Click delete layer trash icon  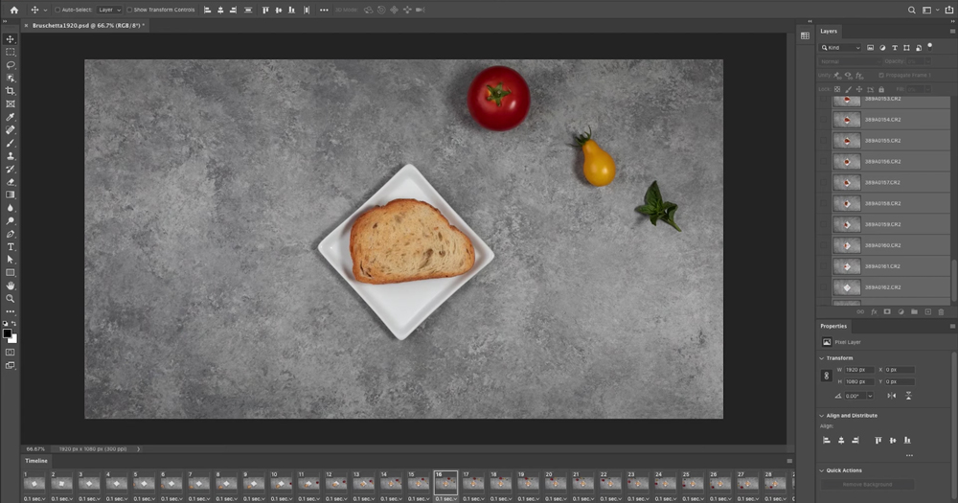(x=941, y=312)
